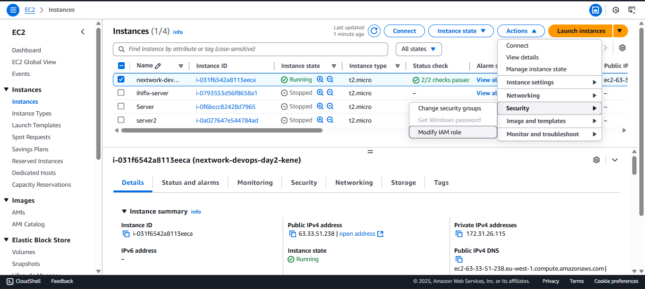Image resolution: width=645 pixels, height=289 pixels.
Task: Open the Instance settings submenu
Action: [x=550, y=83]
